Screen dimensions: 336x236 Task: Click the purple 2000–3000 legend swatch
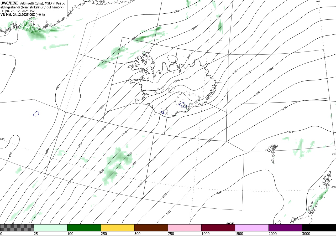[285, 228]
